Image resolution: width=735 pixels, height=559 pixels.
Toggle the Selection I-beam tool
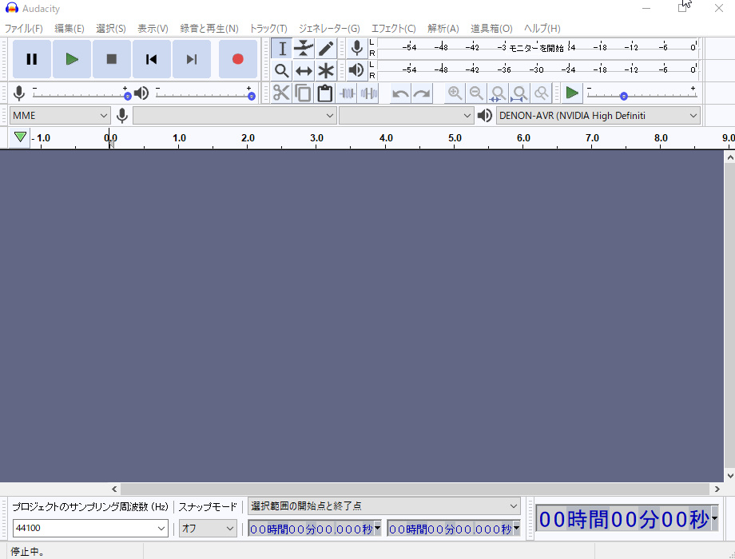tap(281, 49)
